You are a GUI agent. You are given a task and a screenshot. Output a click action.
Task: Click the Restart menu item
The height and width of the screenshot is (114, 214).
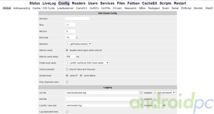coord(180,3)
